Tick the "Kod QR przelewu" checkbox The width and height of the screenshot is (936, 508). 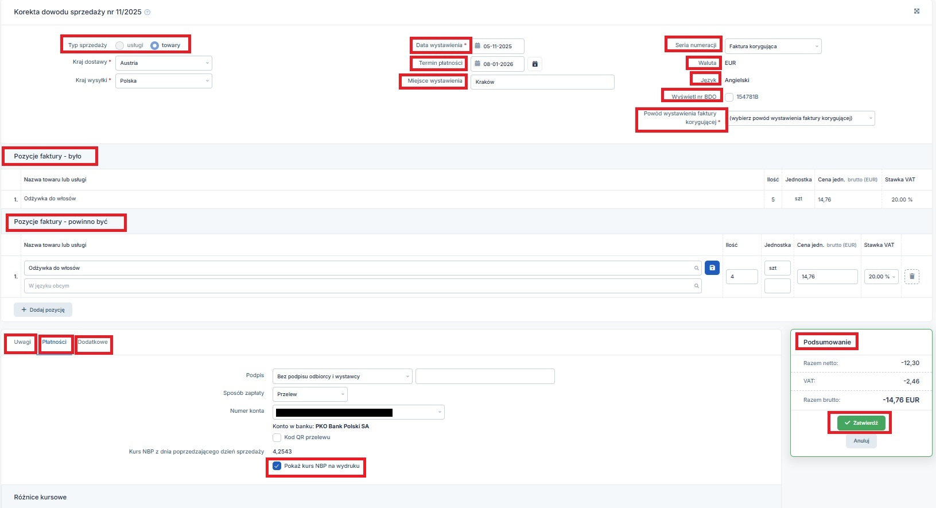click(277, 437)
